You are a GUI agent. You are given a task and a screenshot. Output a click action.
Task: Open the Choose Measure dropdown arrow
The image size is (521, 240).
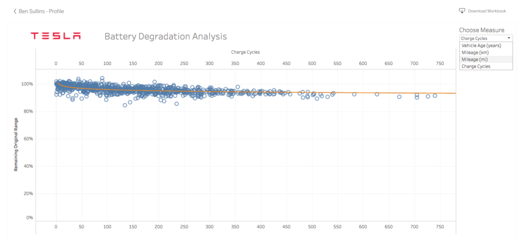tap(508, 38)
